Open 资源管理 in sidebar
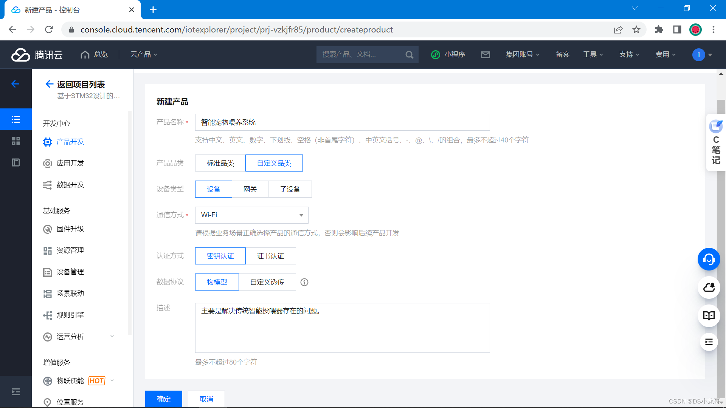Viewport: 726px width, 408px height. coord(64,250)
